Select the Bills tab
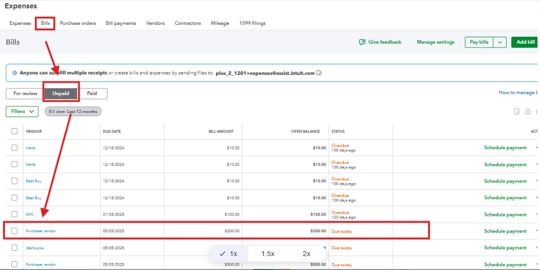540x270 pixels. pos(45,23)
